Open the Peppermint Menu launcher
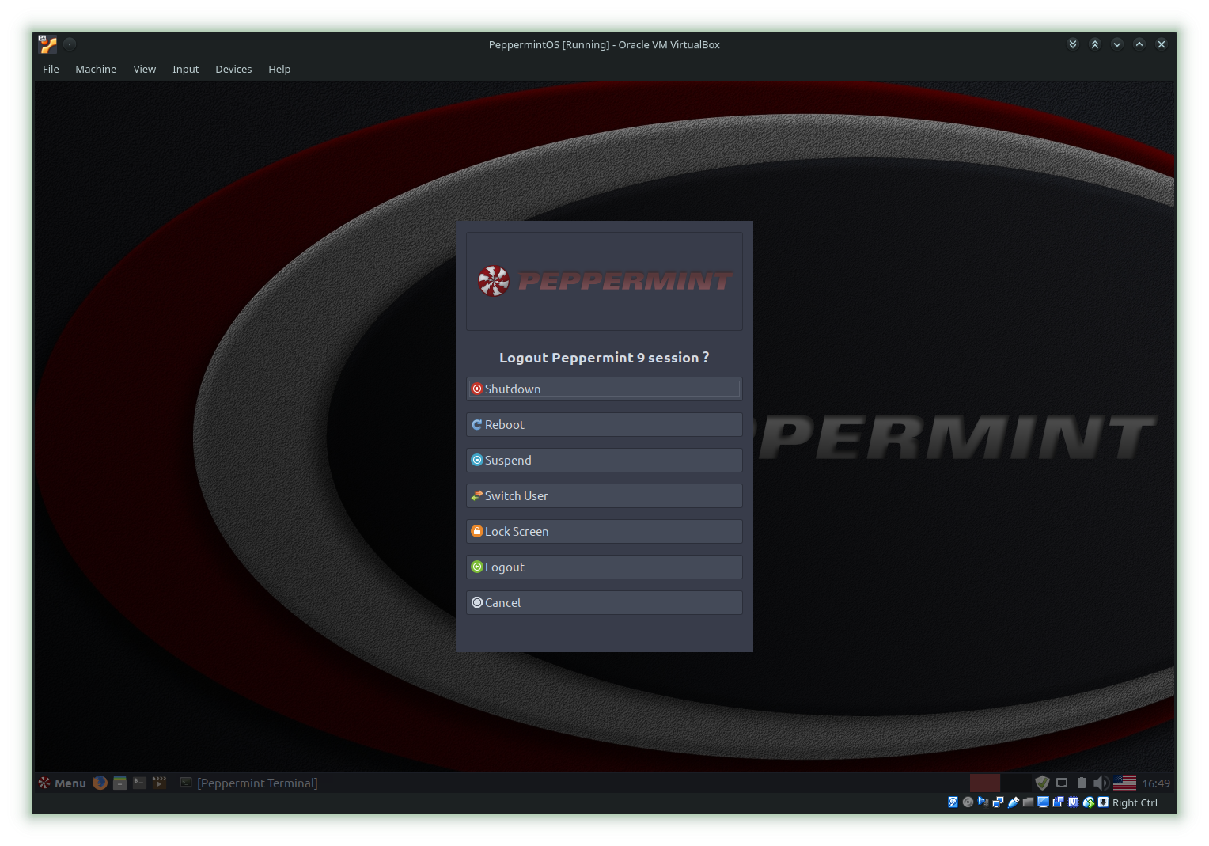Screen dimensions: 1209x846 (62, 783)
